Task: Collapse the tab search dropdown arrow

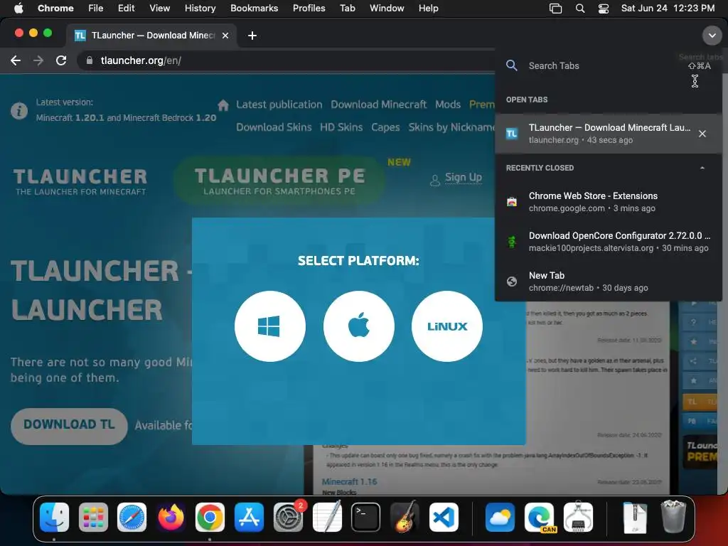Action: click(x=712, y=36)
